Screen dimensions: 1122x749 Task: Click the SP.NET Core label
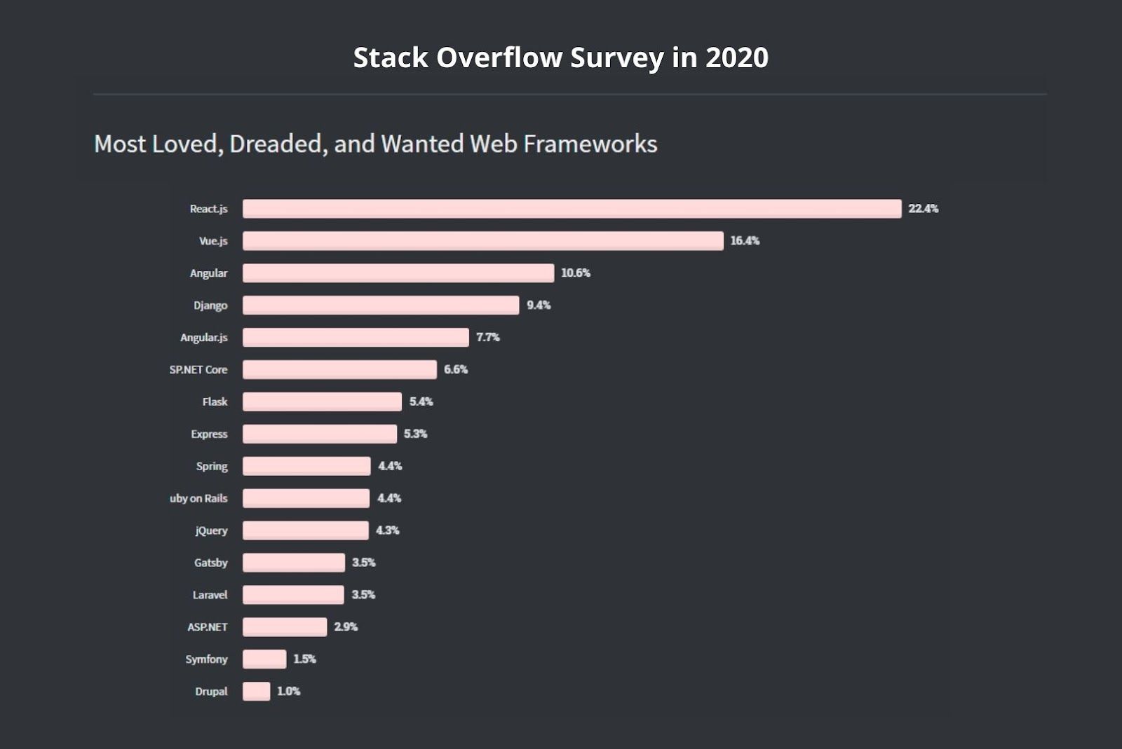click(198, 370)
